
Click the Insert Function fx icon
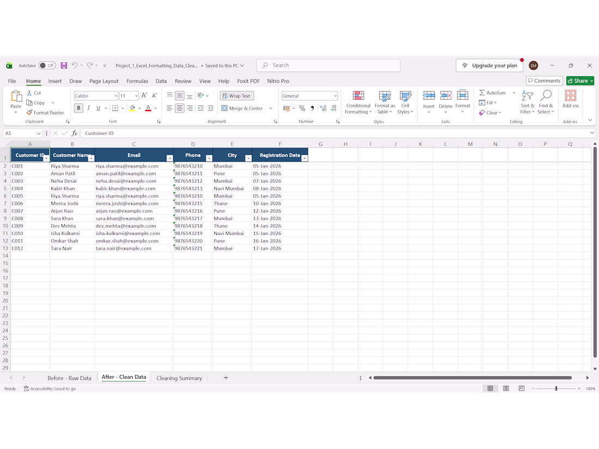point(75,133)
